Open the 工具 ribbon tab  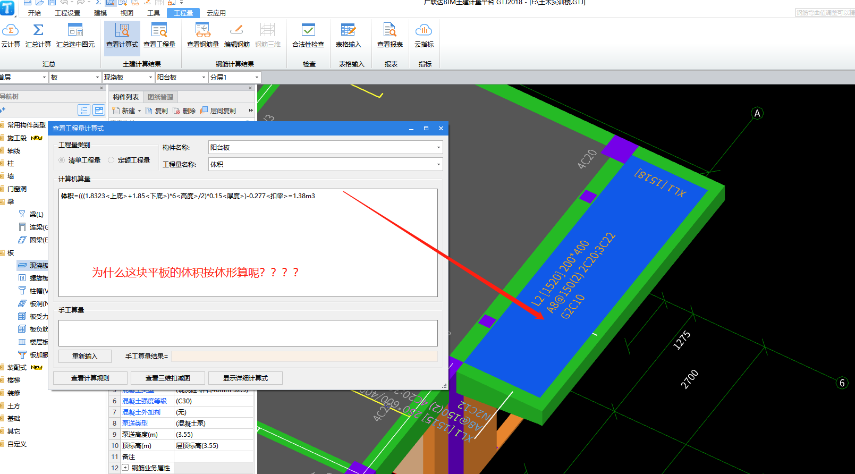pyautogui.click(x=154, y=13)
